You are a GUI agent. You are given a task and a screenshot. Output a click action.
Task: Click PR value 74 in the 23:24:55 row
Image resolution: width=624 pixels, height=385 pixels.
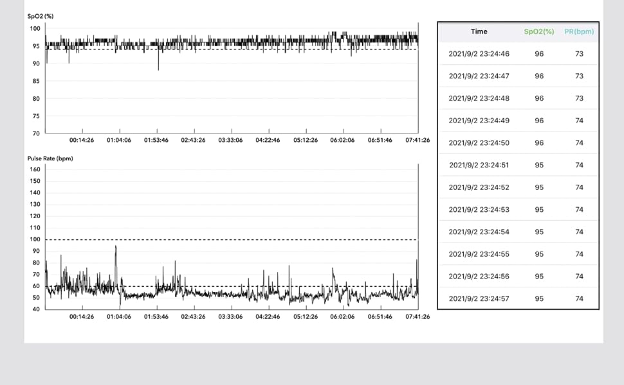coord(579,253)
